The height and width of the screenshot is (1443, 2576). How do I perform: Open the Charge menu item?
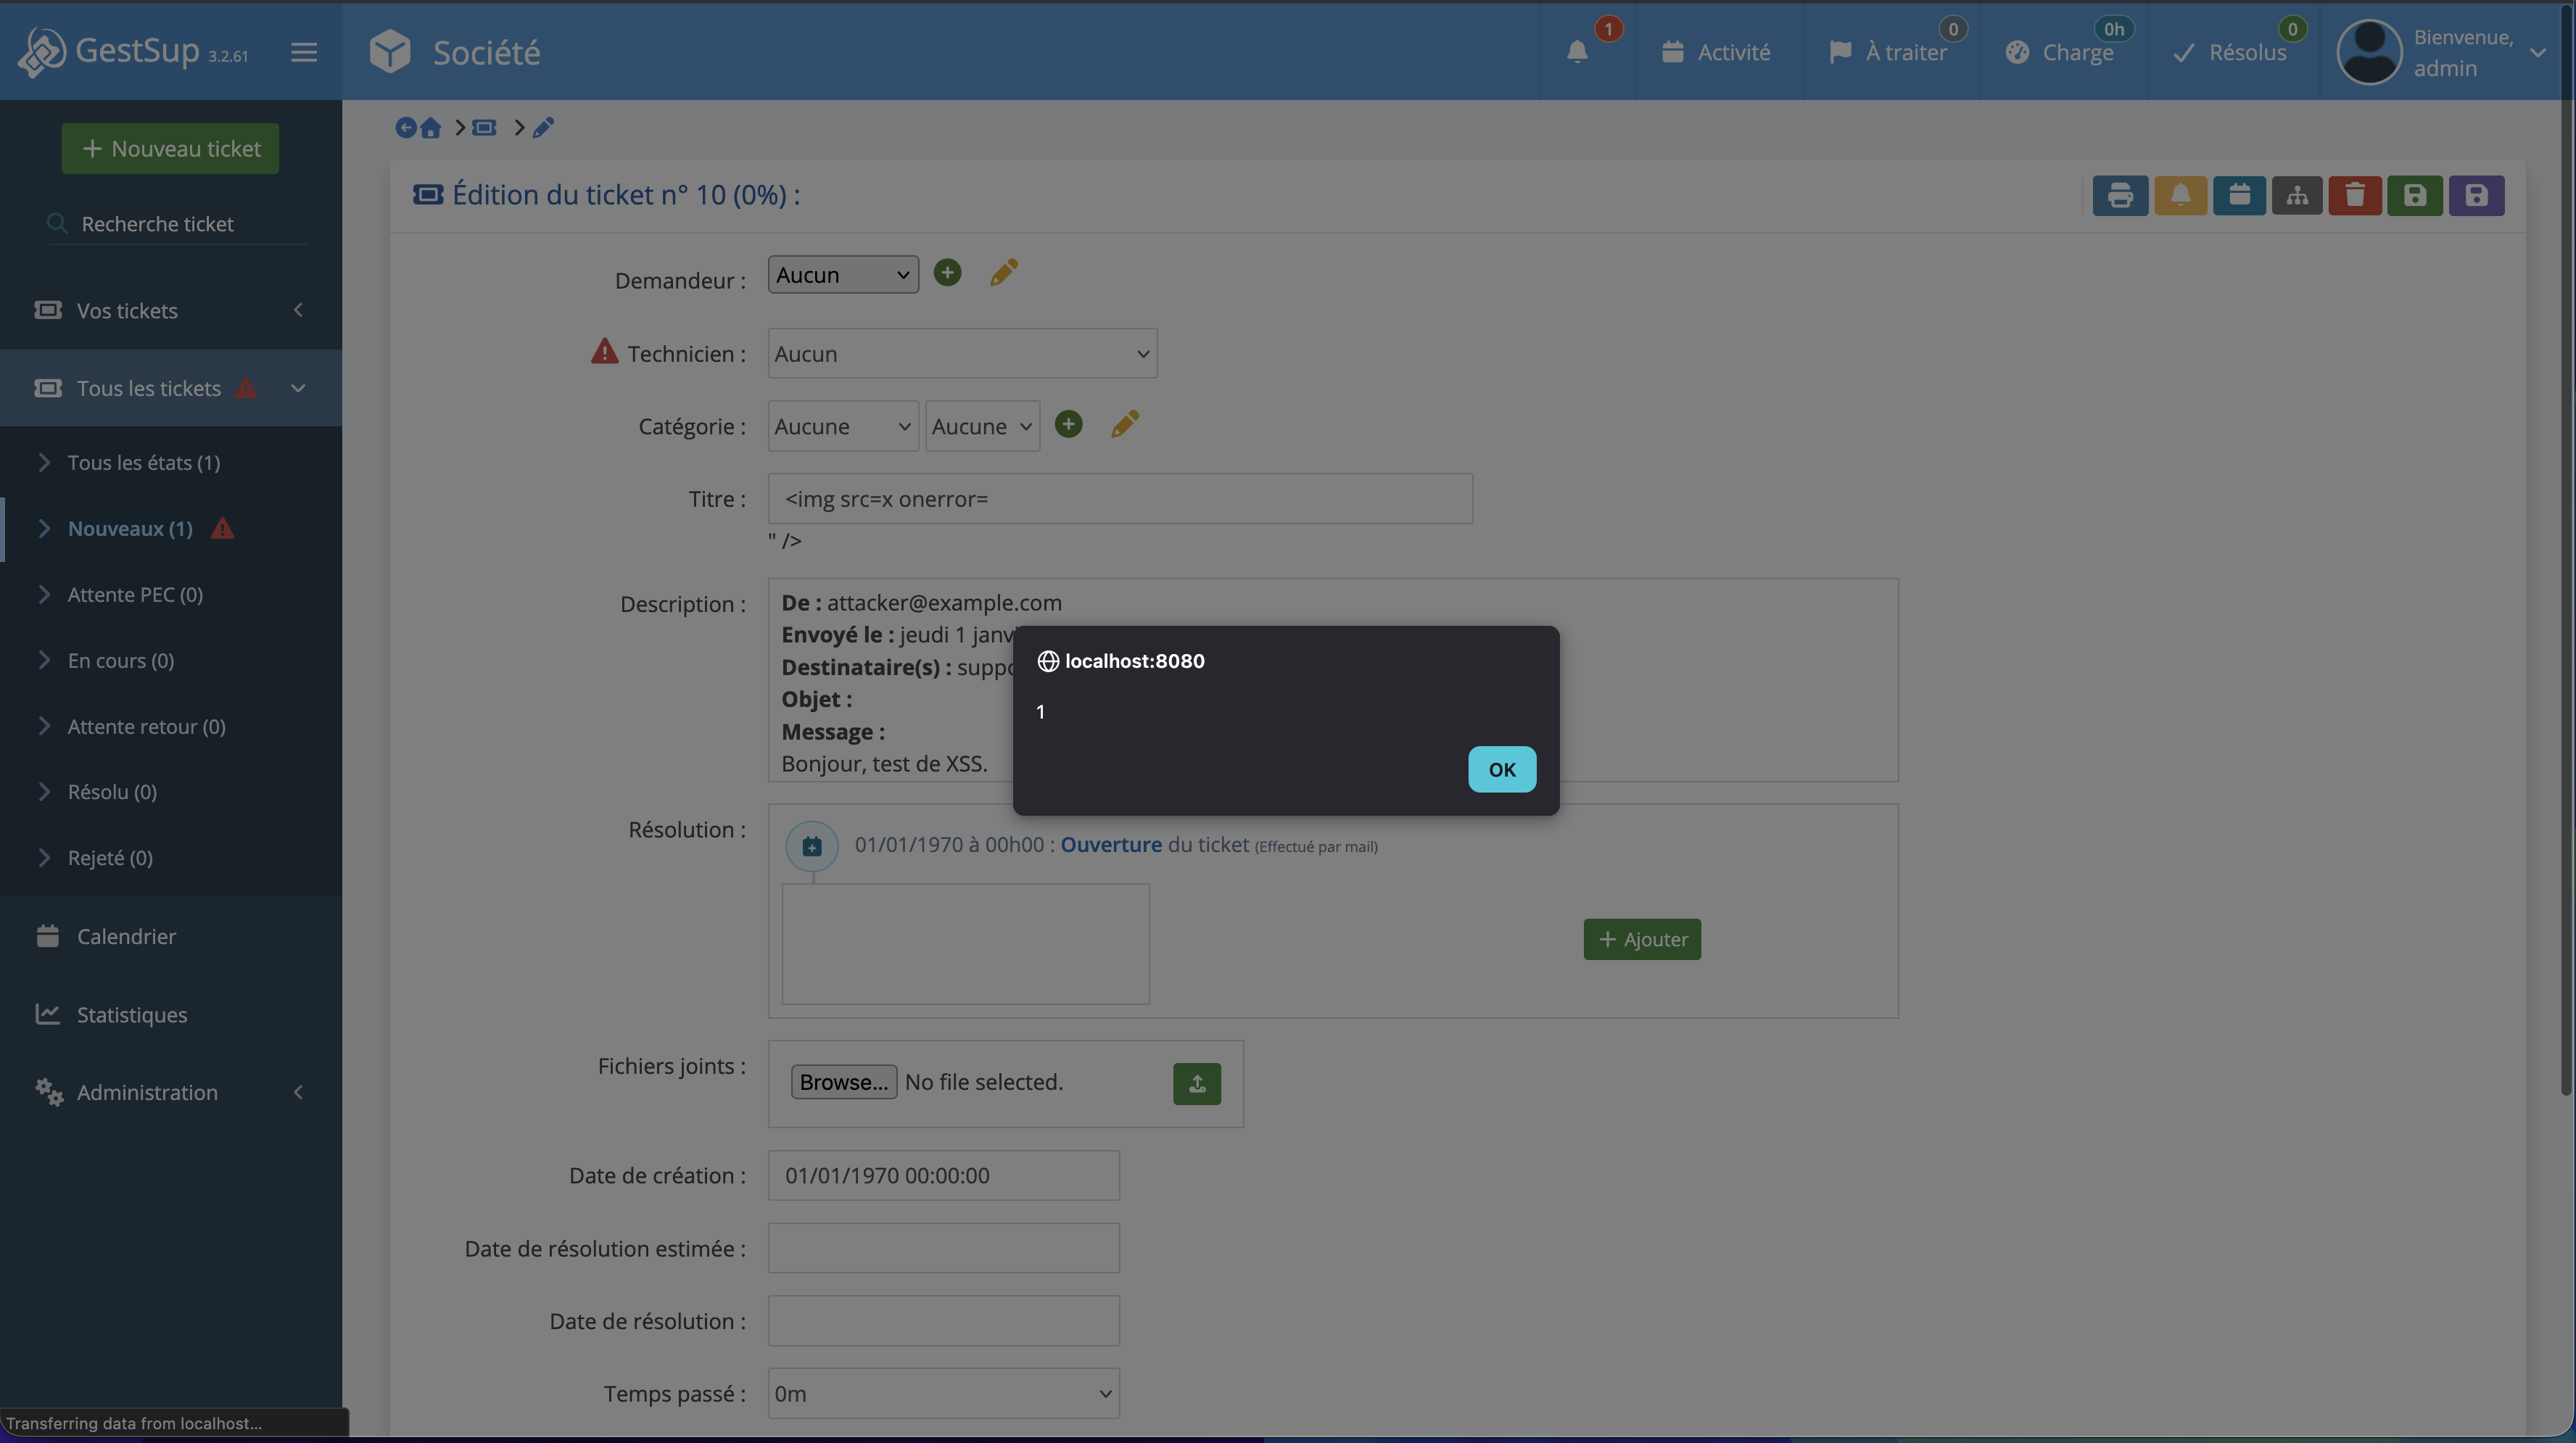coord(2059,51)
